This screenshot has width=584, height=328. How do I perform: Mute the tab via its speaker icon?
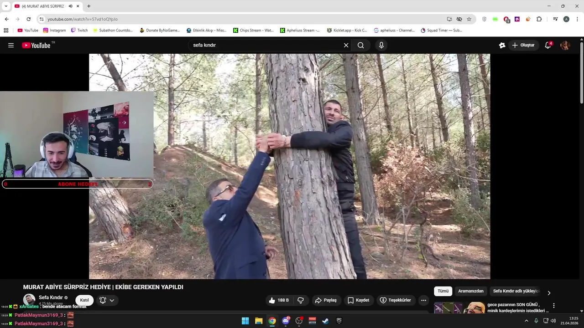pyautogui.click(x=70, y=6)
